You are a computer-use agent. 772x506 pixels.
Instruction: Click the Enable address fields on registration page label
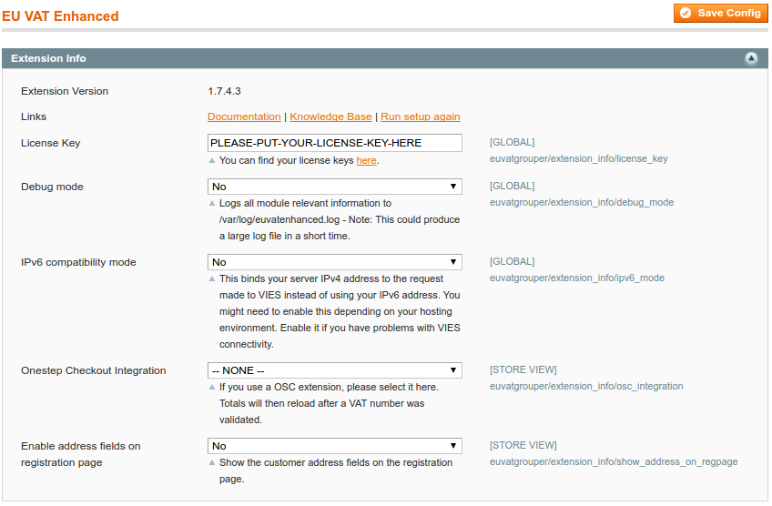[x=81, y=454]
